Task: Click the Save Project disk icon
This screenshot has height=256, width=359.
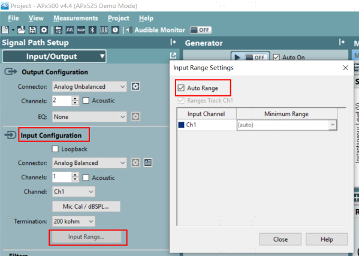Action: (x=32, y=30)
